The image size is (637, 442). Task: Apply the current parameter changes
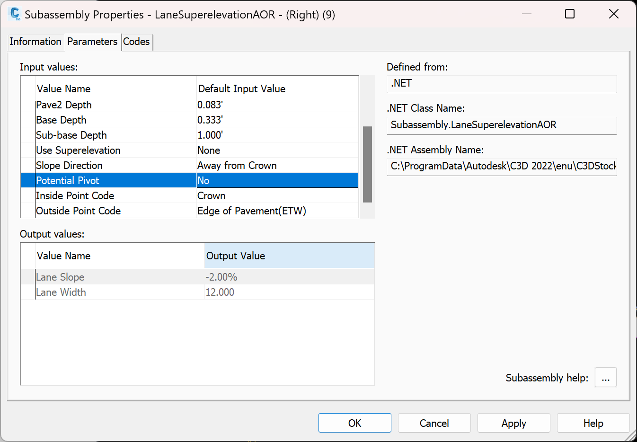pyautogui.click(x=513, y=423)
